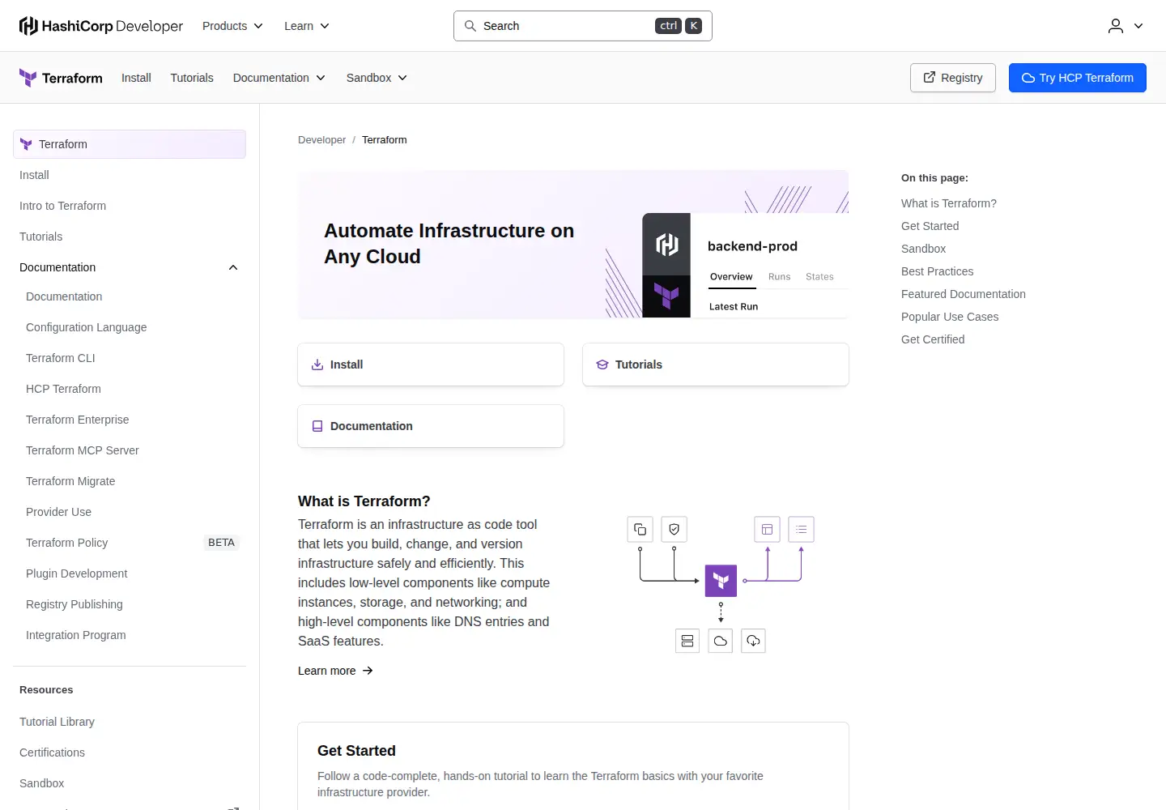The height and width of the screenshot is (810, 1166).
Task: Click the central Terraform icon in diagram
Action: click(x=721, y=581)
